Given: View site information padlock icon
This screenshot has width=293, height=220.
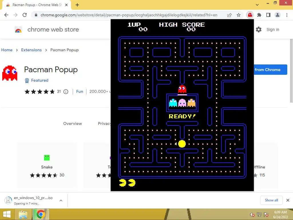Looking at the screenshot, I should (x=36, y=15).
